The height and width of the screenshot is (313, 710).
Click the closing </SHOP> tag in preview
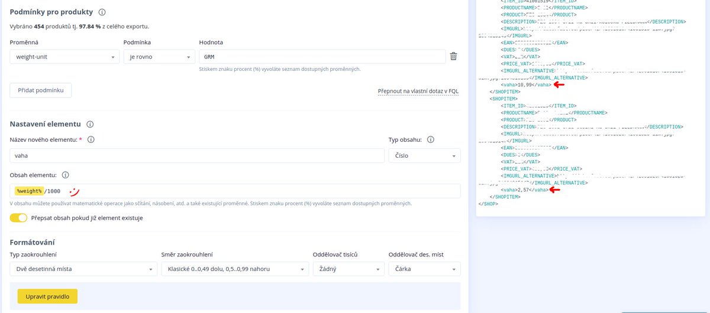[x=488, y=204]
